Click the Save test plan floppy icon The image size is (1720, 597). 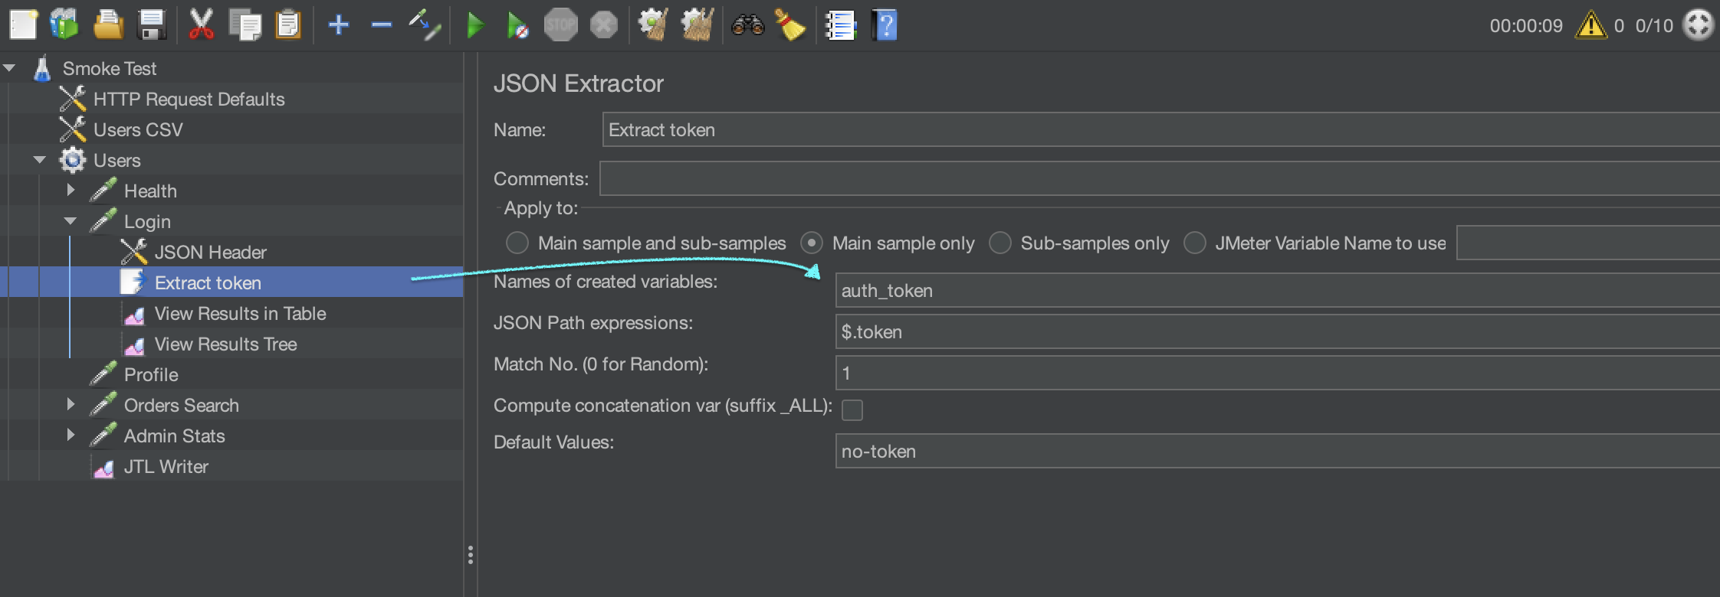point(152,26)
